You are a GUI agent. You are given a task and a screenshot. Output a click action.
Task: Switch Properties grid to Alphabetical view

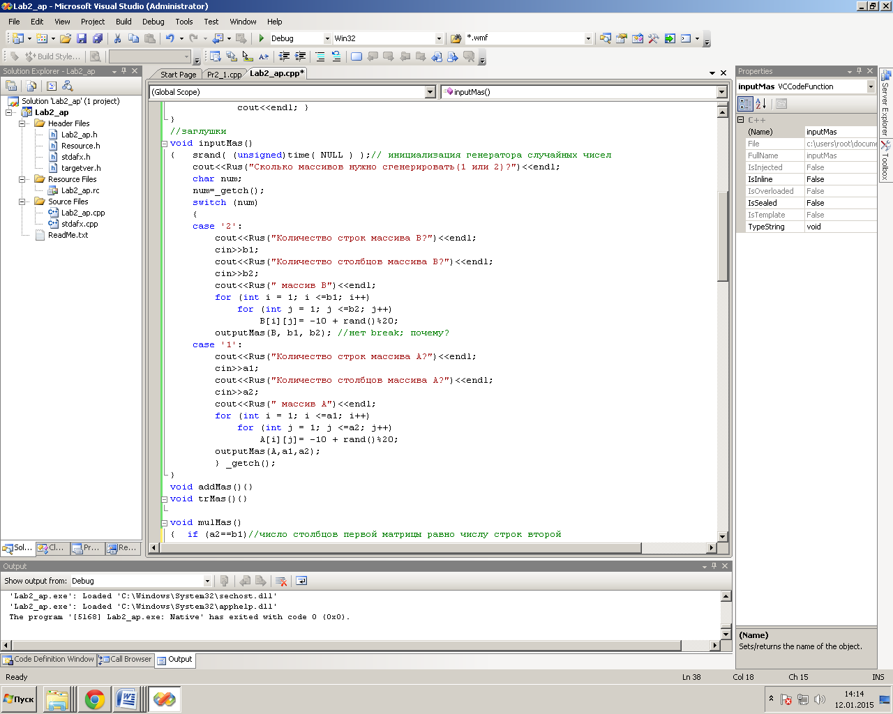click(761, 104)
